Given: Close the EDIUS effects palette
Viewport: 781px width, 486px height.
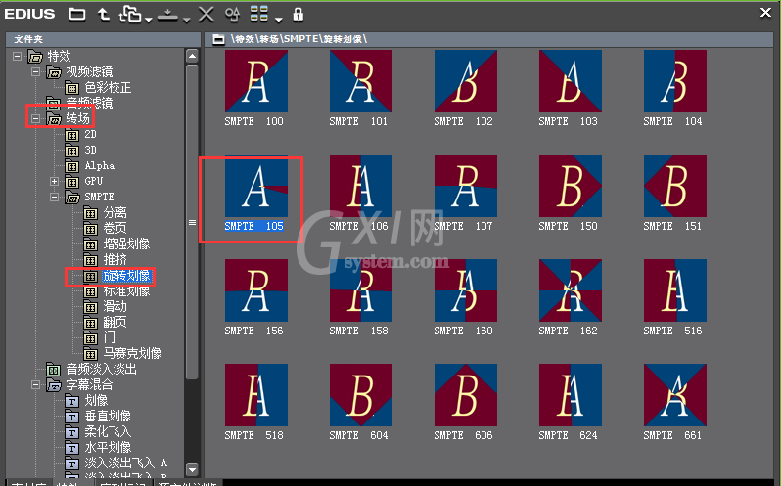Looking at the screenshot, I should click(x=765, y=12).
